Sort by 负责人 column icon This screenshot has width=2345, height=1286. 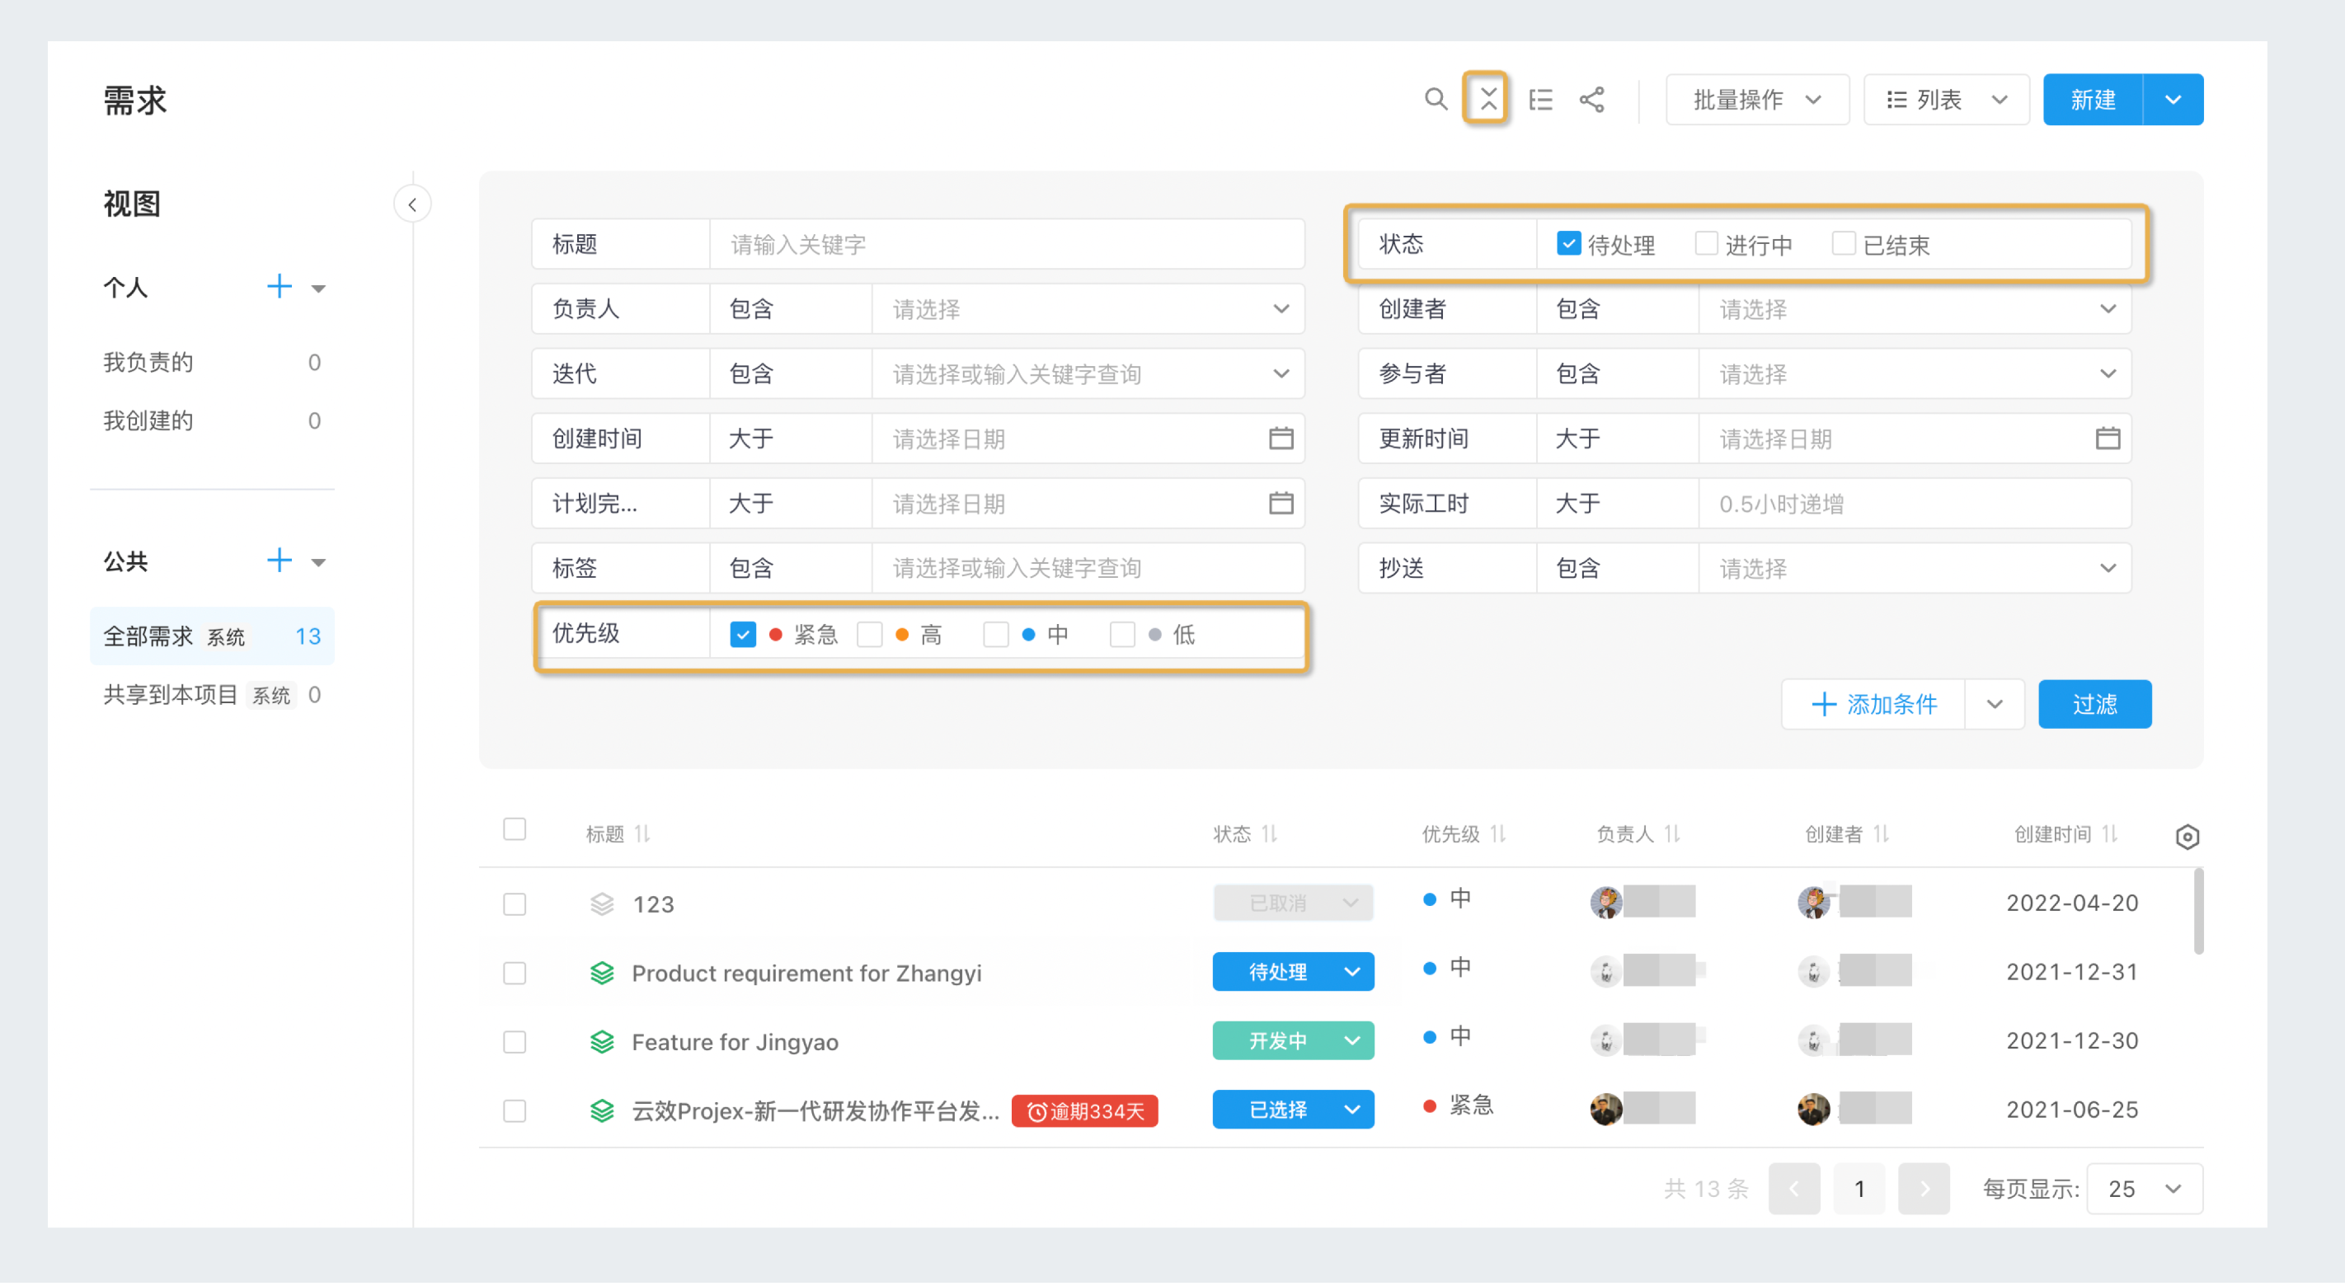click(x=1672, y=833)
